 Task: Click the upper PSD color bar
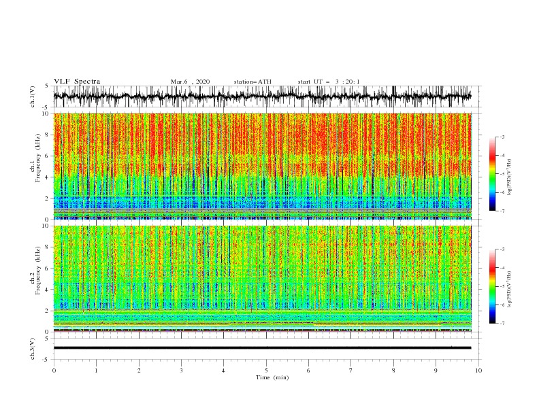[x=492, y=174]
